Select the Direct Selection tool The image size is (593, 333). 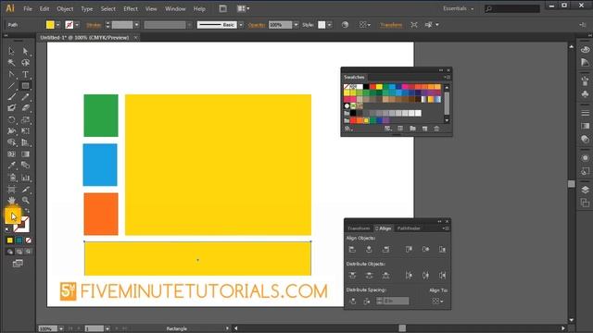pyautogui.click(x=25, y=51)
